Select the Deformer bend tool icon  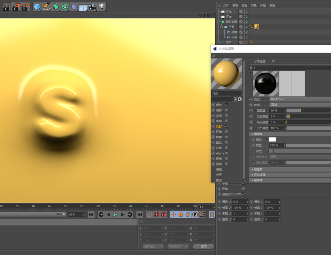[74, 7]
